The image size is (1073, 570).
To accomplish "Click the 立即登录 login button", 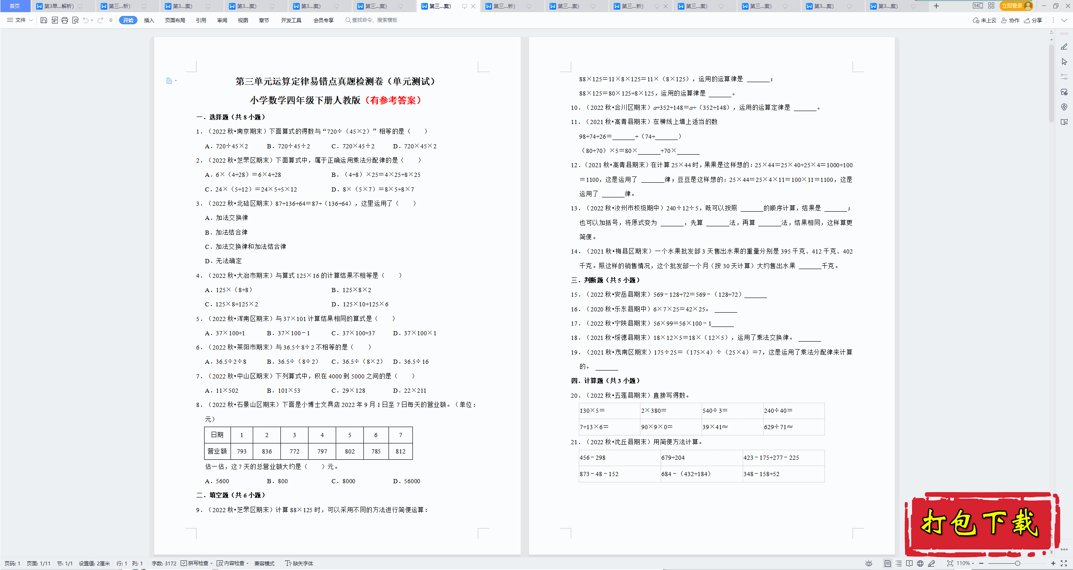I will coord(1016,6).
